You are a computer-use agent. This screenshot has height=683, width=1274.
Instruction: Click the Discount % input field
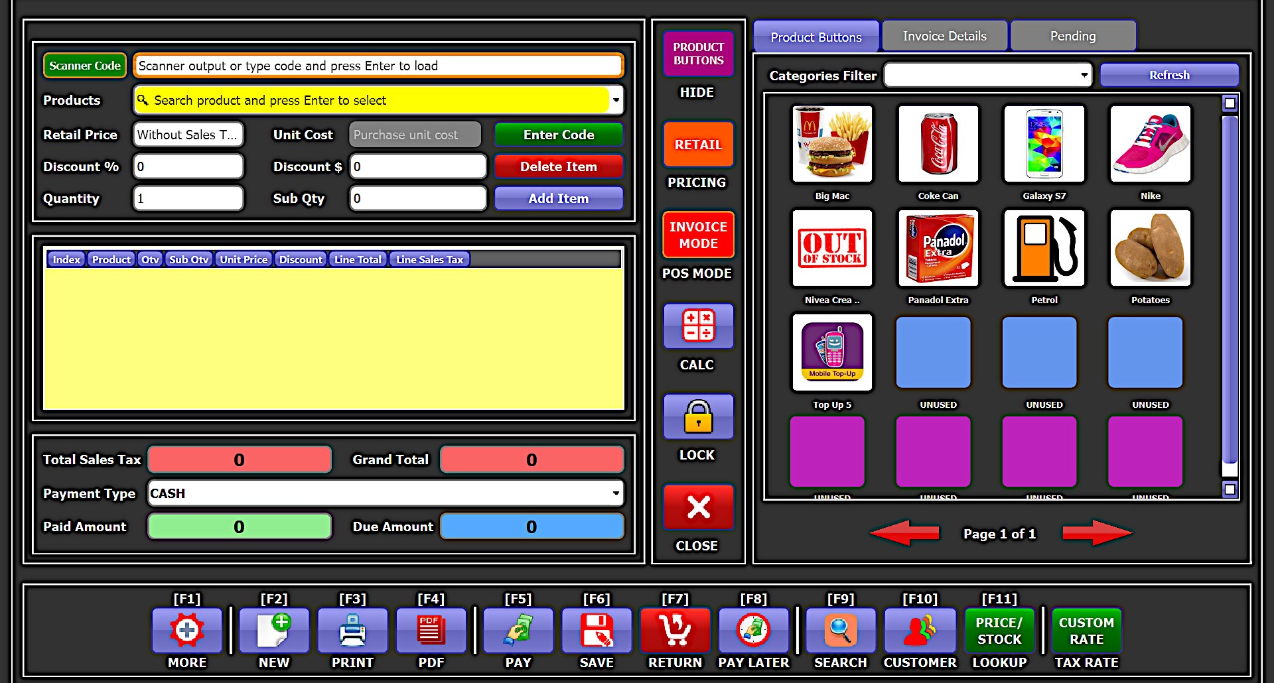click(x=188, y=166)
